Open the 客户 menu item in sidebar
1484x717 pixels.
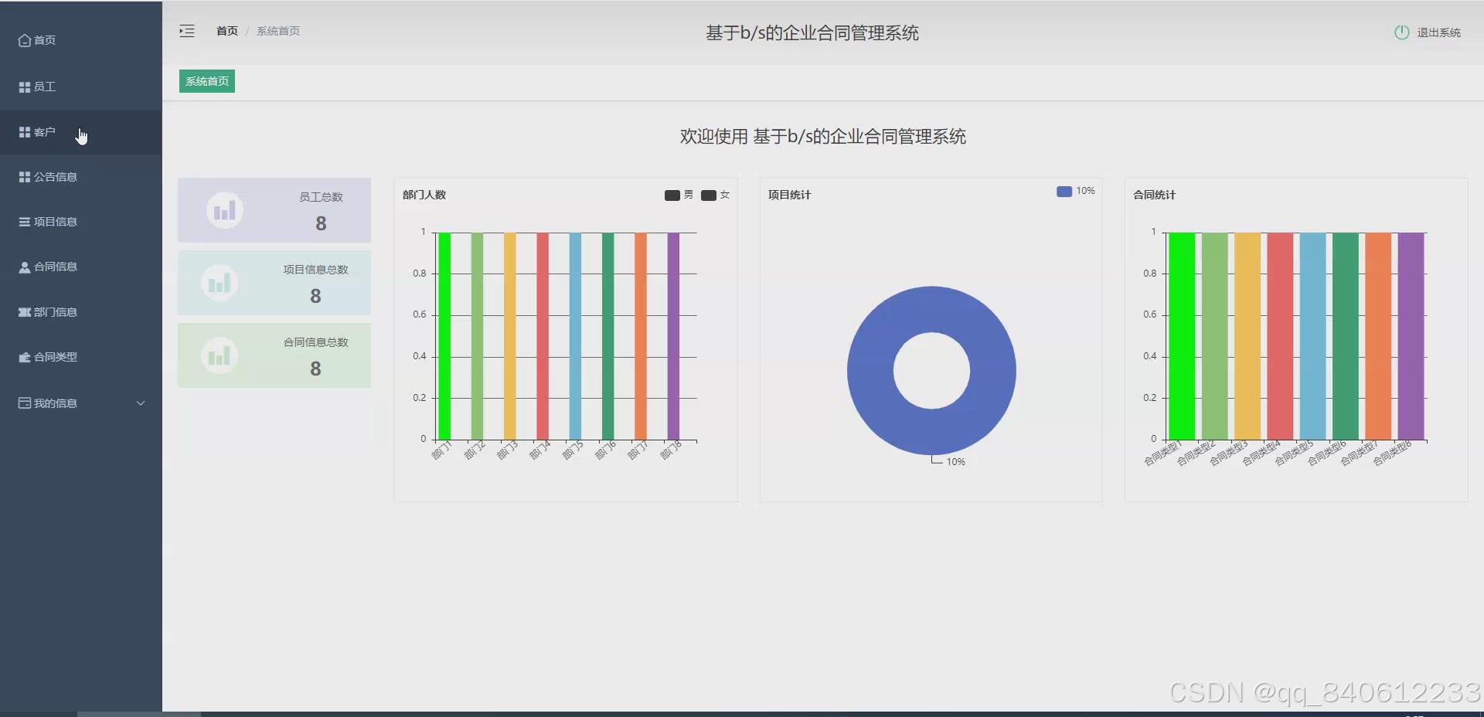tap(45, 131)
